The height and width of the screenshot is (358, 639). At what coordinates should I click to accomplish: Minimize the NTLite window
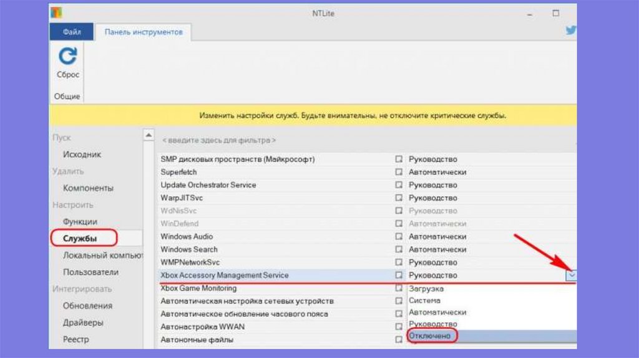pyautogui.click(x=529, y=14)
